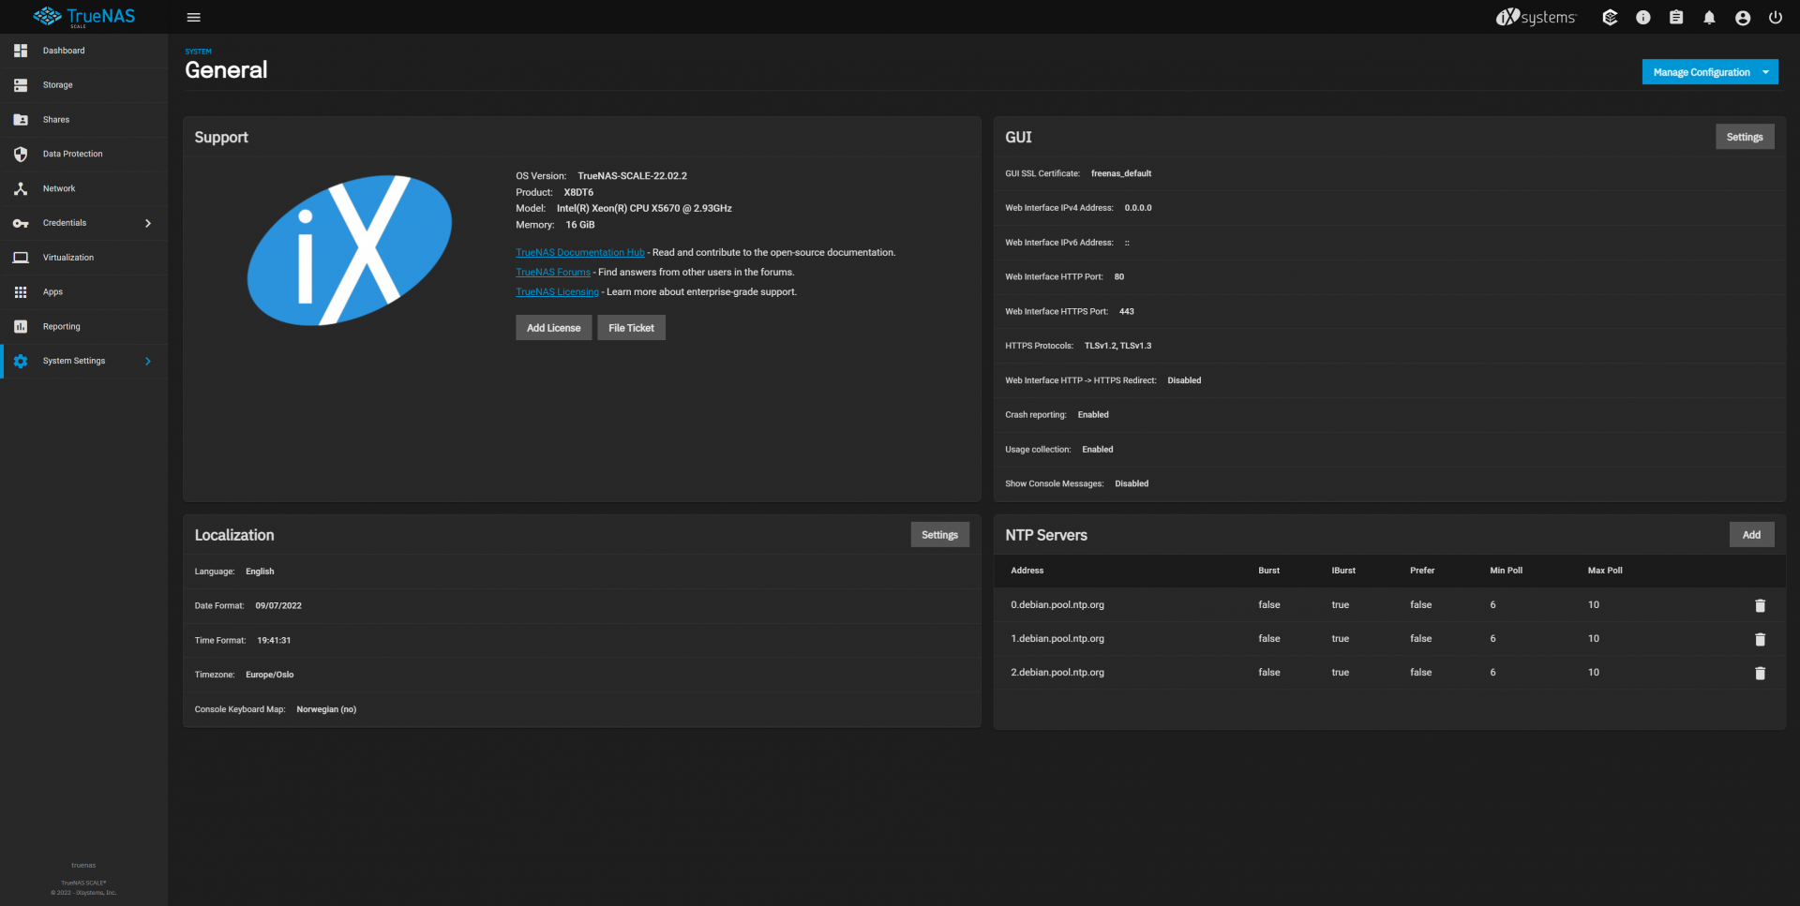Click the Prefer column header
The height and width of the screenshot is (906, 1800).
coord(1422,571)
